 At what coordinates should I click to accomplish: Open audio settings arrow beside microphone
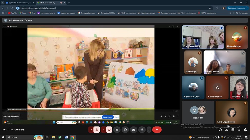pos(91,130)
